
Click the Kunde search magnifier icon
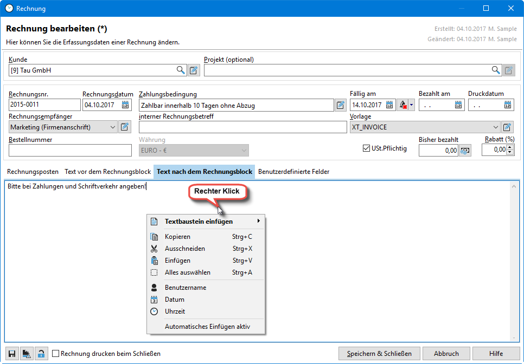tap(181, 70)
